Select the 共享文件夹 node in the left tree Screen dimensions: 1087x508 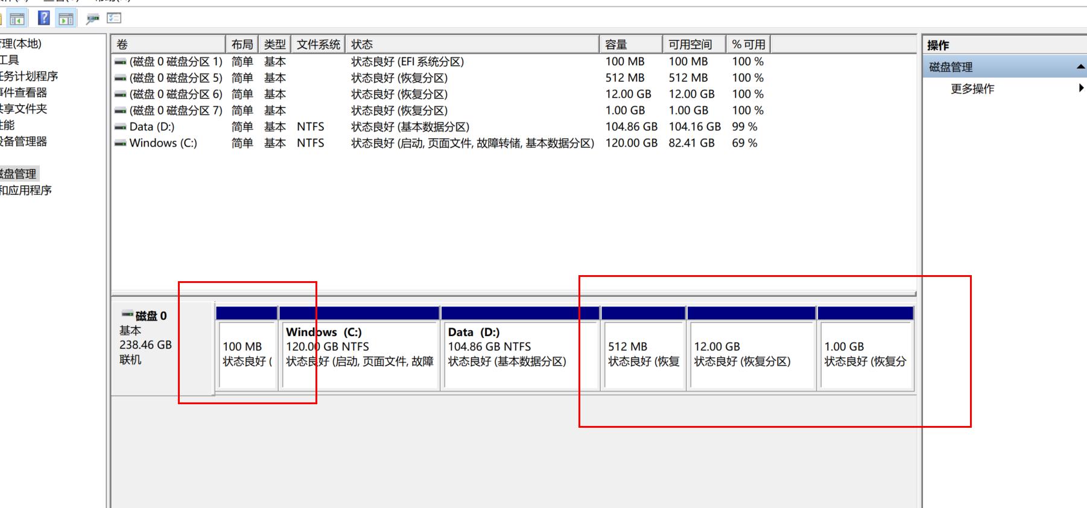click(x=23, y=109)
